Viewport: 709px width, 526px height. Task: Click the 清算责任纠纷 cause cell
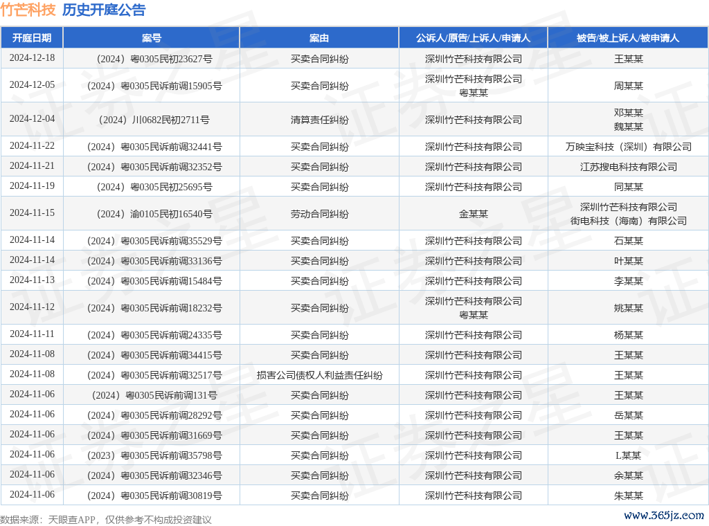click(320, 120)
